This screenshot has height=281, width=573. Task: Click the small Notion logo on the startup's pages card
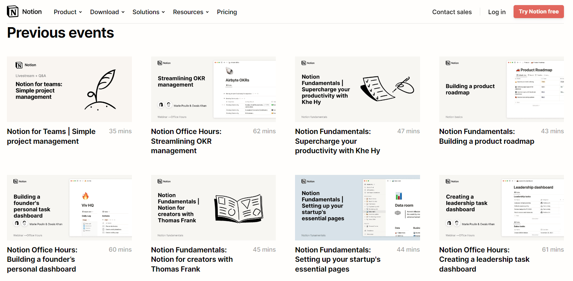[x=304, y=181]
